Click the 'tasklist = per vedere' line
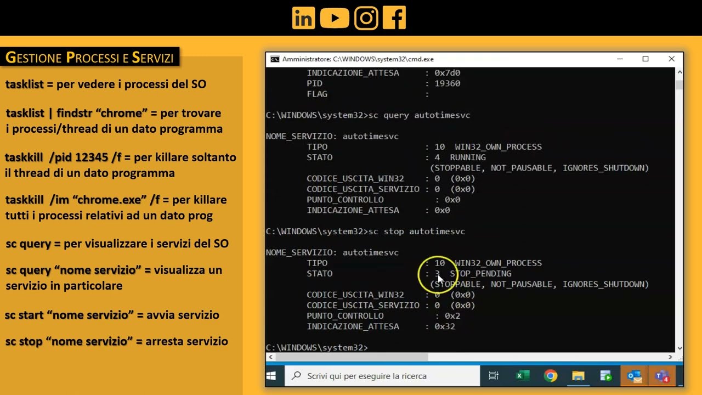 point(106,84)
